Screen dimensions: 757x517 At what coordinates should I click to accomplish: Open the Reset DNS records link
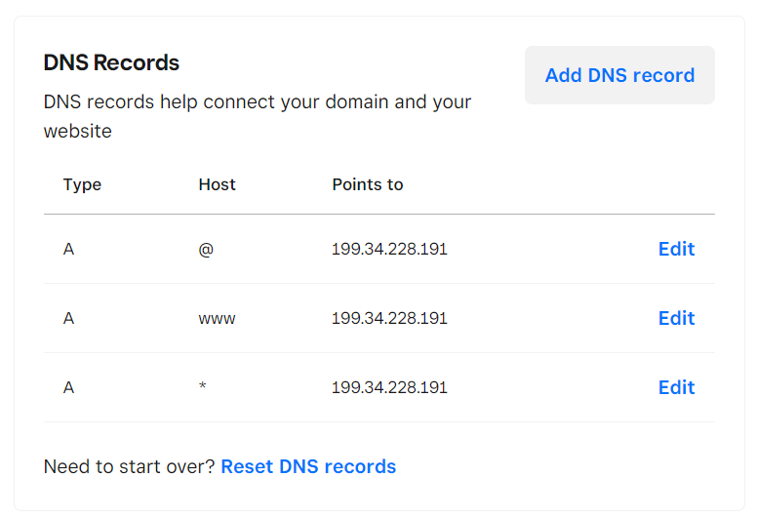(x=308, y=466)
